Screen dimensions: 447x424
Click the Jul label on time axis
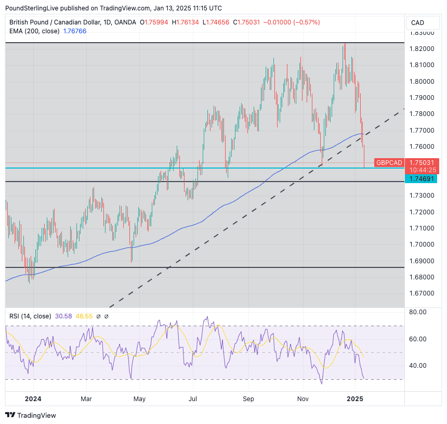point(193,399)
